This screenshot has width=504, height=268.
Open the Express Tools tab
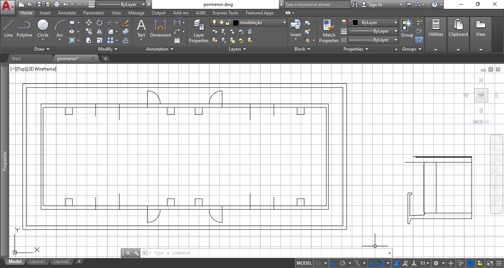[x=225, y=13]
